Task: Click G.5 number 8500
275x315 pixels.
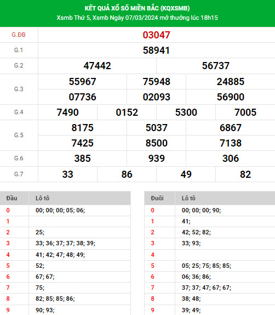Action: (x=156, y=143)
